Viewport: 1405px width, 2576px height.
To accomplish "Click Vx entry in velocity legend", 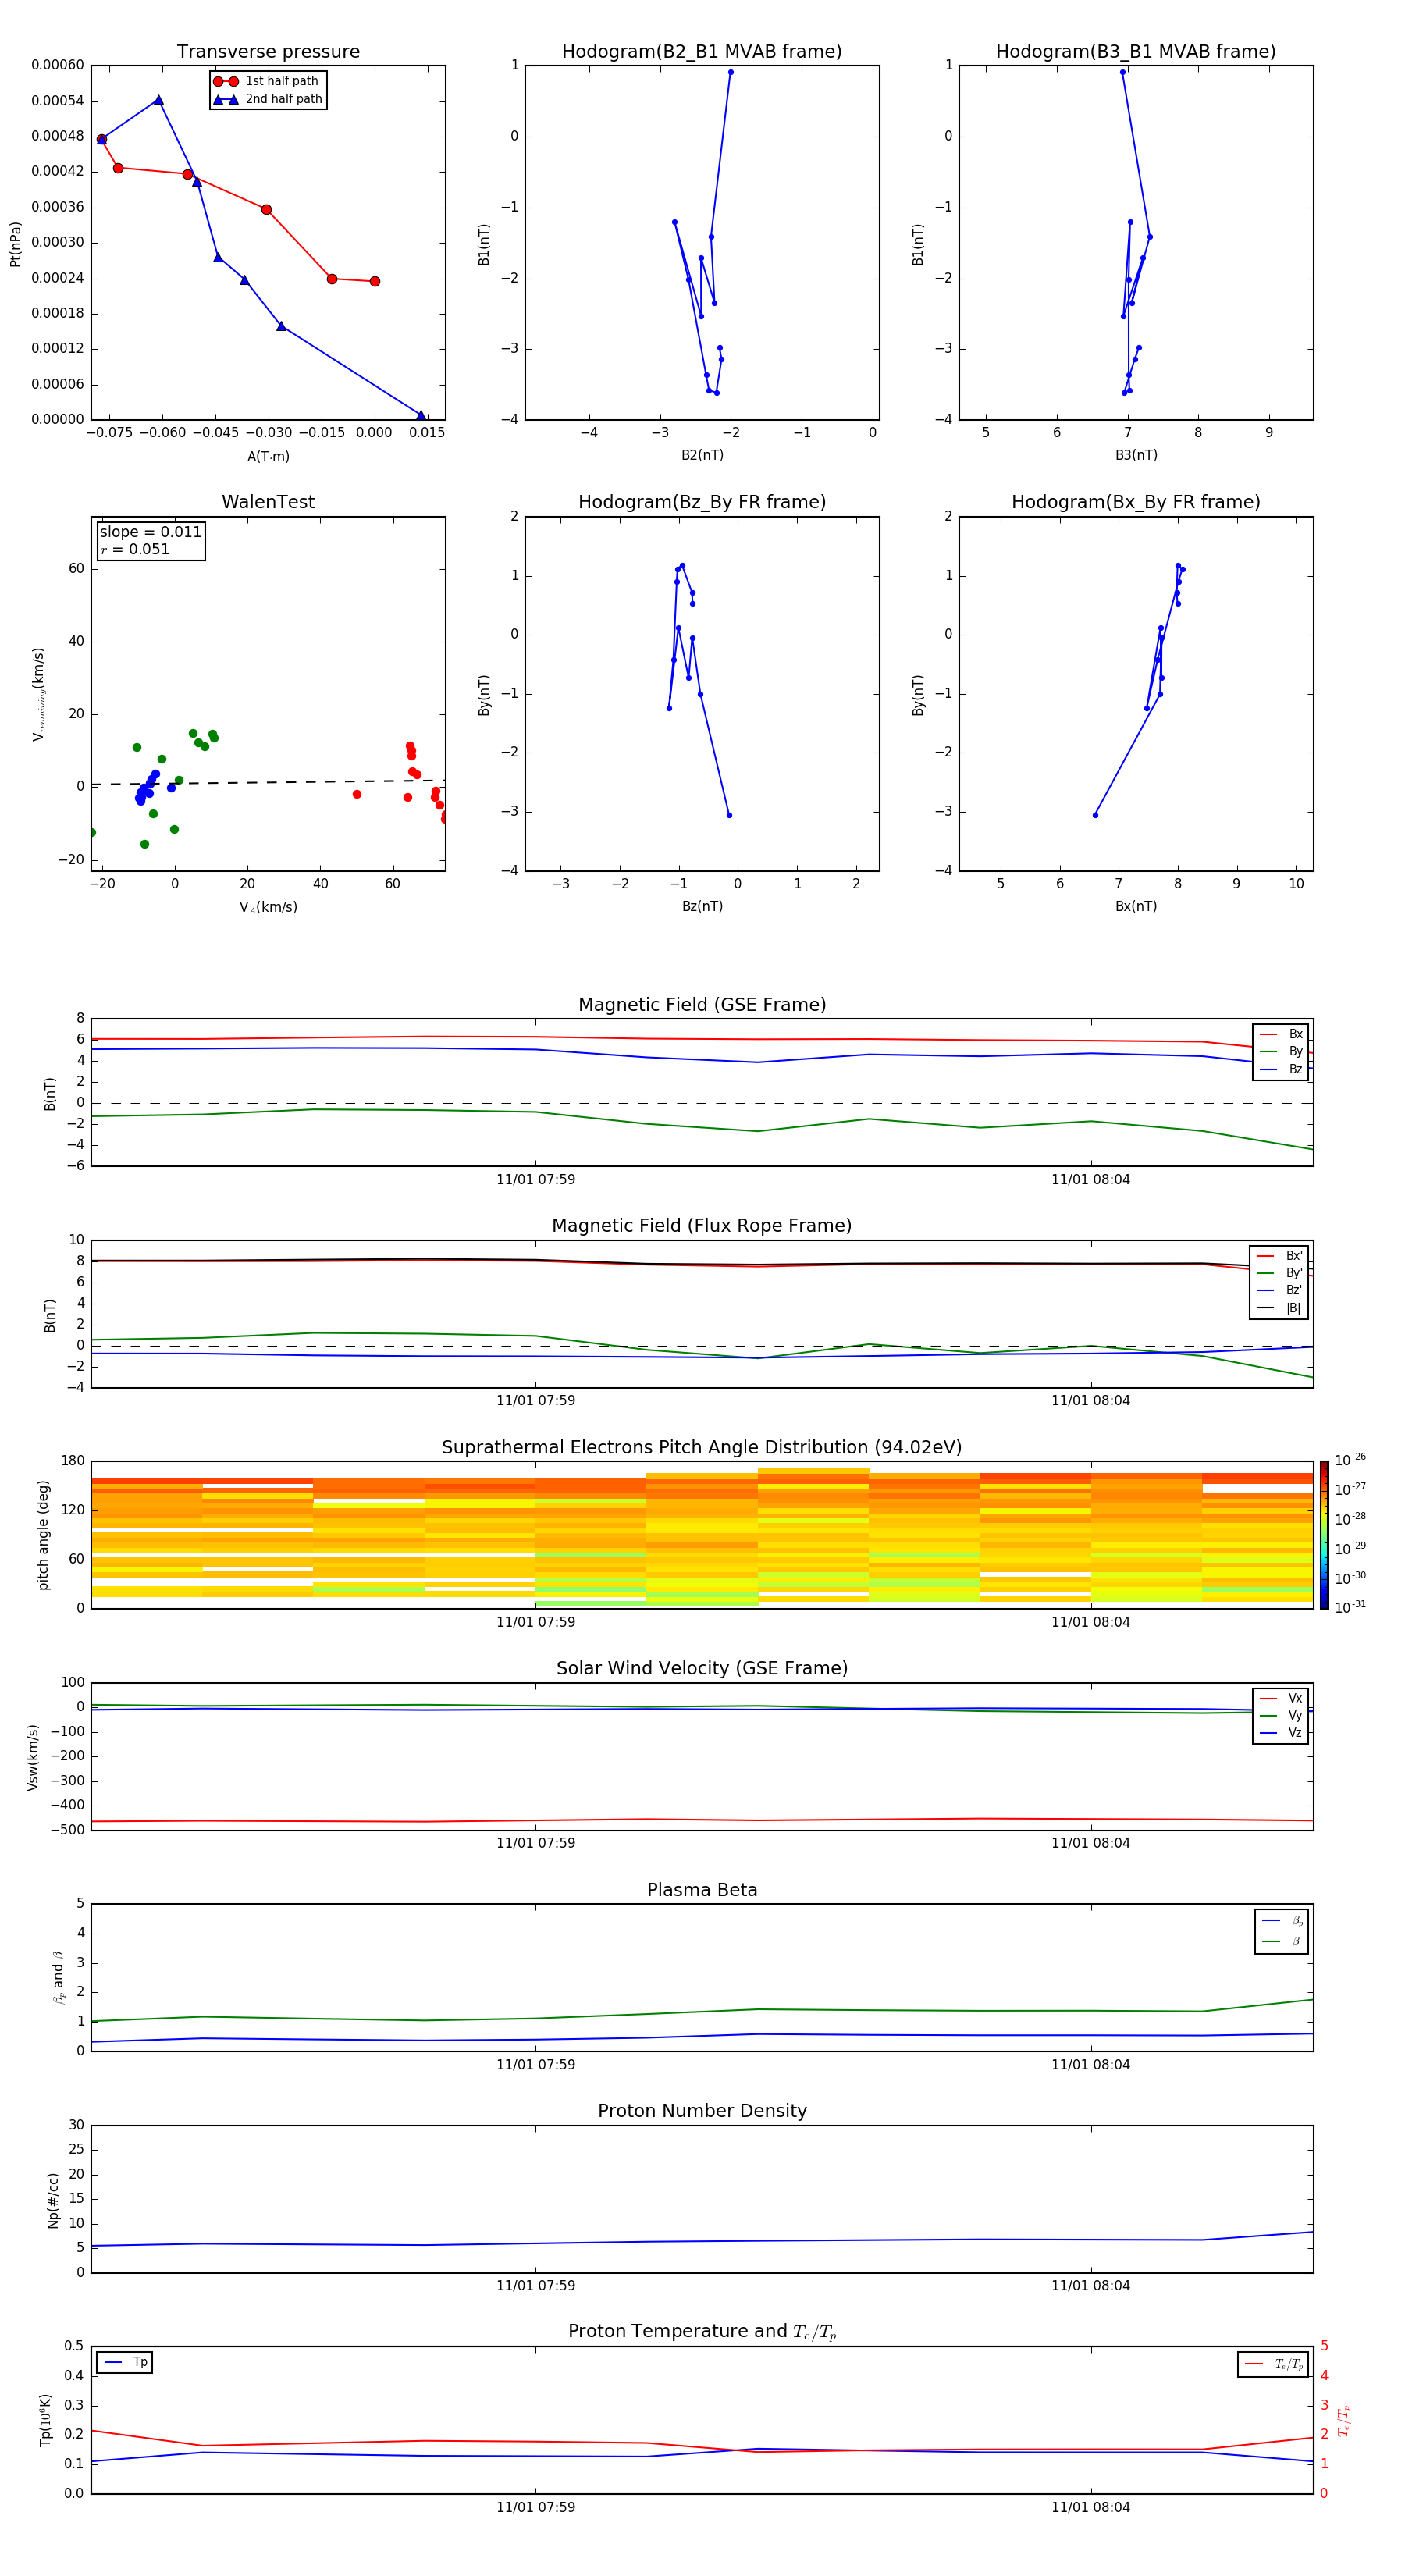I will [1281, 1698].
